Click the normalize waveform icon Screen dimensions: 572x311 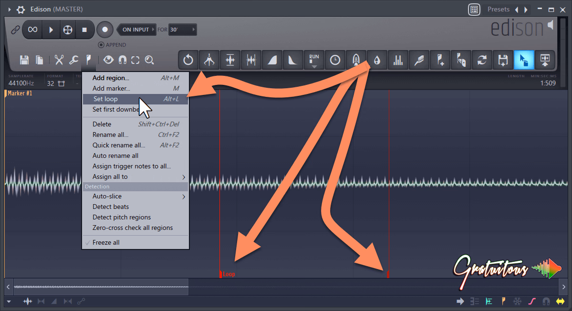coord(230,60)
